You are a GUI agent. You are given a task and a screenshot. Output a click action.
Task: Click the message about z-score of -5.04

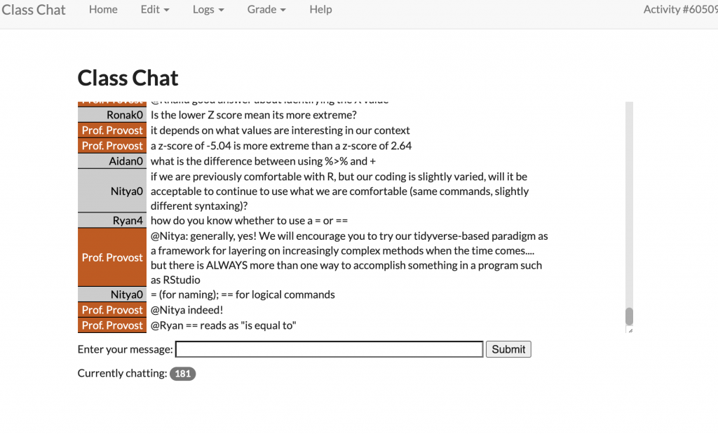[x=281, y=146]
